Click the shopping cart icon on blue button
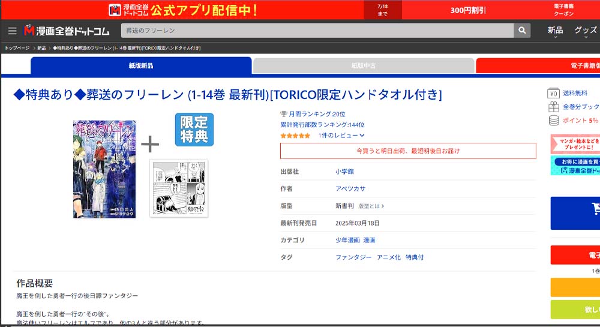This screenshot has height=327, width=600. click(x=596, y=208)
